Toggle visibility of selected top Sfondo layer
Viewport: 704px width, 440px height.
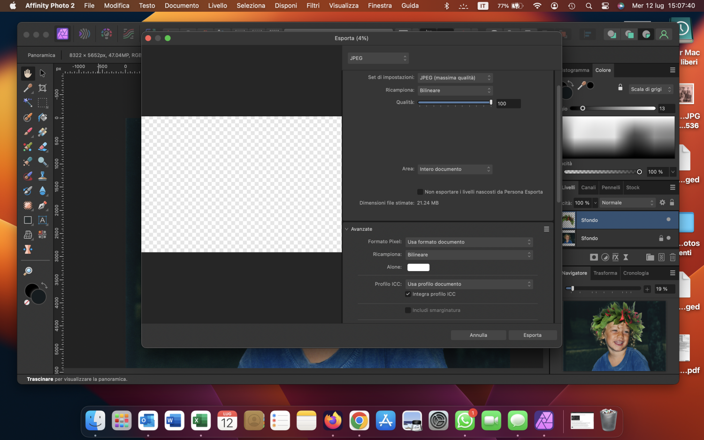pos(668,220)
